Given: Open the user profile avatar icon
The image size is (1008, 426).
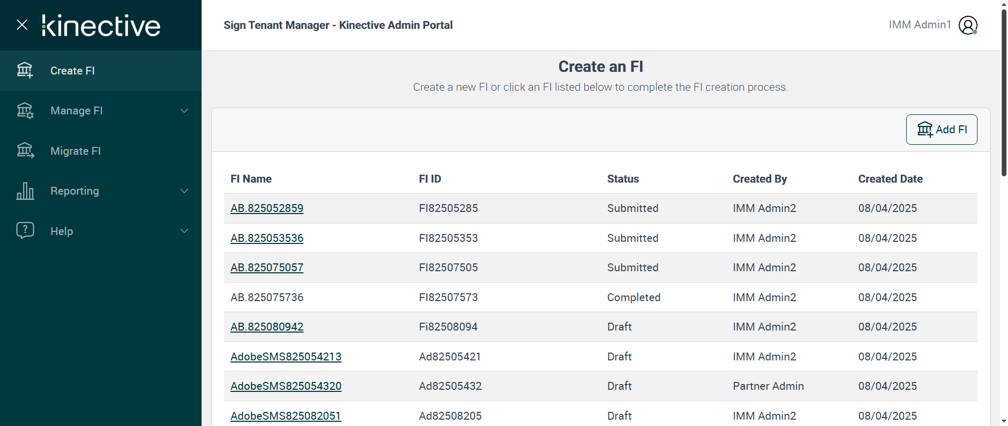Looking at the screenshot, I should pyautogui.click(x=968, y=25).
